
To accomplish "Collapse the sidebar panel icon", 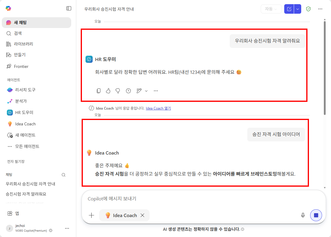I will click(69, 8).
